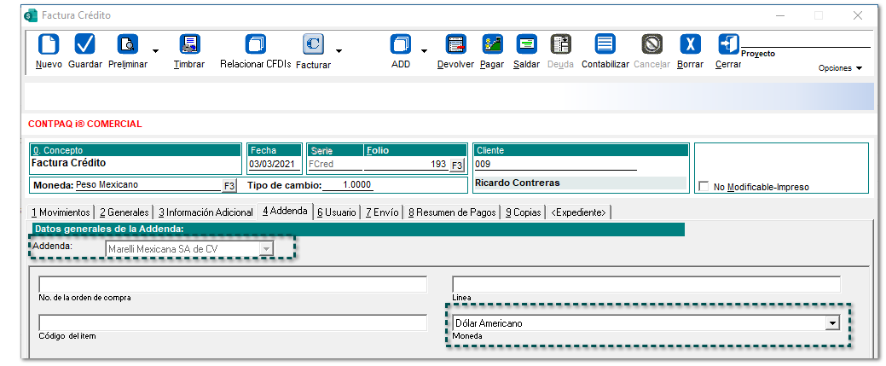Screen dimensions: 886x366
Task: Click the Cerrar exit icon
Action: (x=728, y=44)
